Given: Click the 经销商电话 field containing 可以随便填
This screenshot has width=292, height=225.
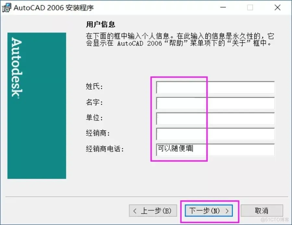Looking at the screenshot, I should tap(215, 149).
